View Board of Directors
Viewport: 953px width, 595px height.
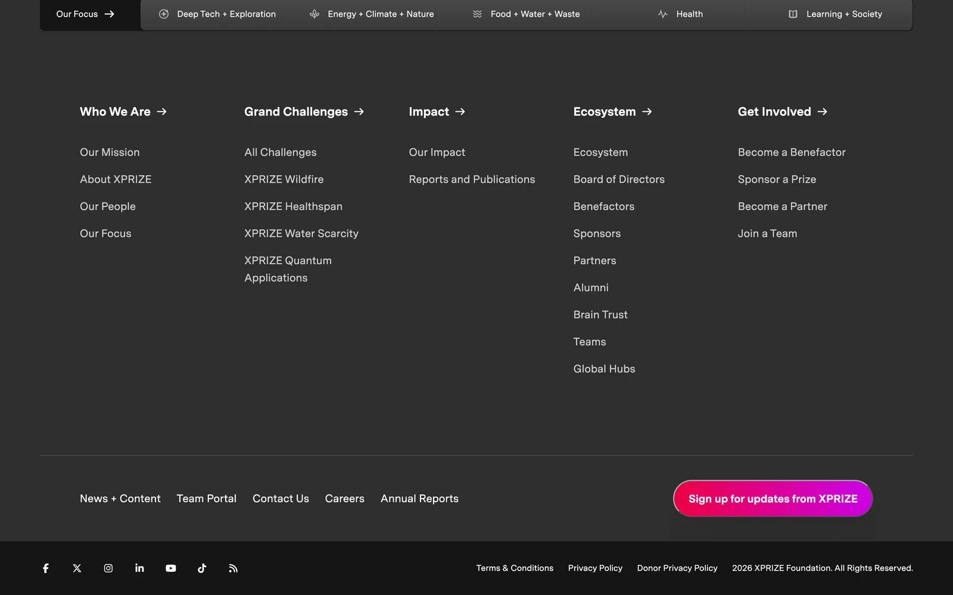point(619,179)
